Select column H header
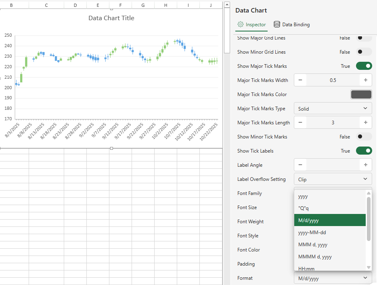Screen dimensions: 377x285 (x=165, y=5)
